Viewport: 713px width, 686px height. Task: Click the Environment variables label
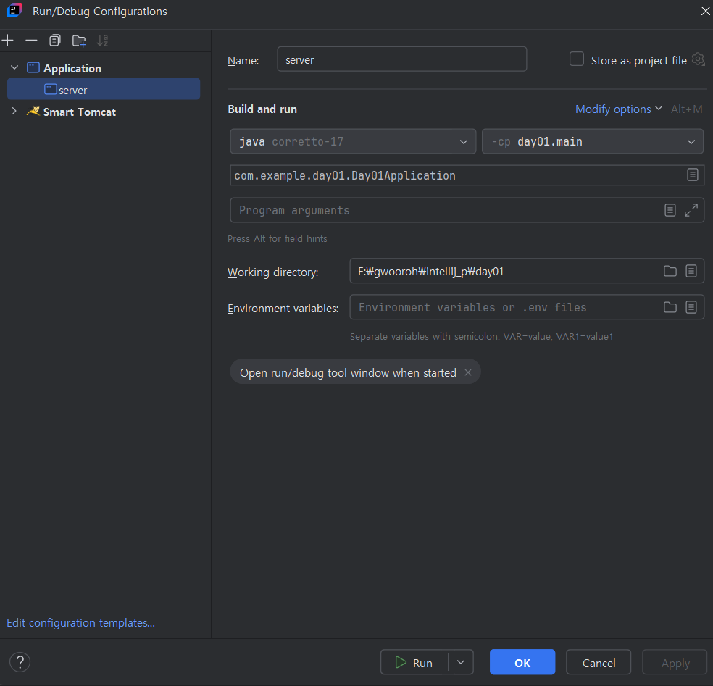click(283, 308)
